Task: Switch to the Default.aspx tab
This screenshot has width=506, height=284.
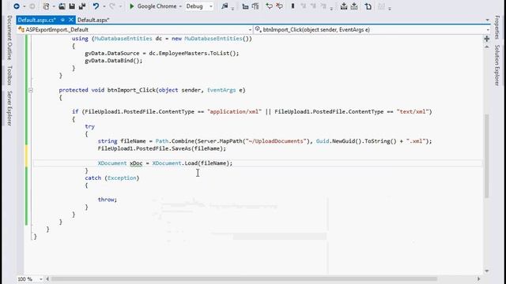Action: pyautogui.click(x=93, y=20)
